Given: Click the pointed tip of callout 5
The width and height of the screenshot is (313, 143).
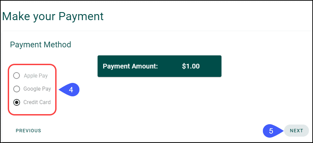Looking at the screenshot, I should click(283, 131).
